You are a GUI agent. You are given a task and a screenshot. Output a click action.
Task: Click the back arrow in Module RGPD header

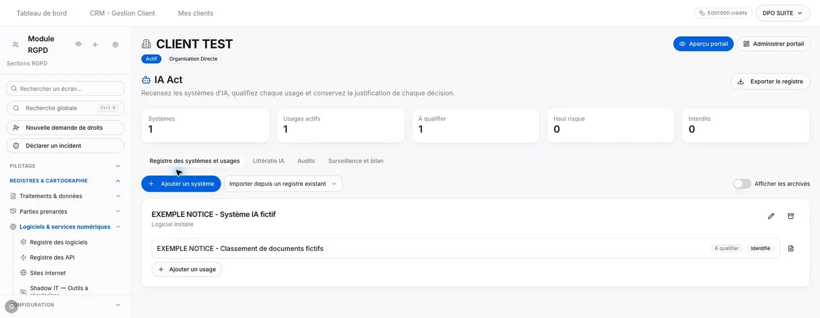coord(96,44)
